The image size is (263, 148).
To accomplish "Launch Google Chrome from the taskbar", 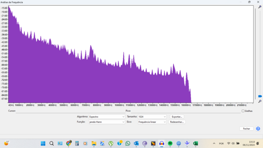I will [69, 143].
